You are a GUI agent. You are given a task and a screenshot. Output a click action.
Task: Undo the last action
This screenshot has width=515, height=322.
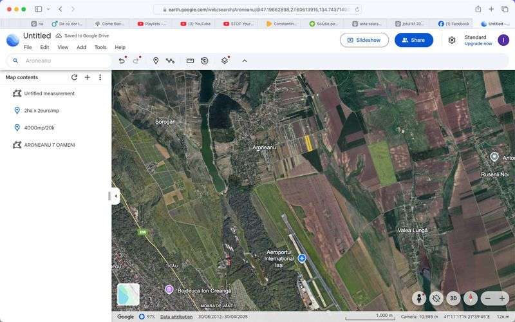(122, 61)
